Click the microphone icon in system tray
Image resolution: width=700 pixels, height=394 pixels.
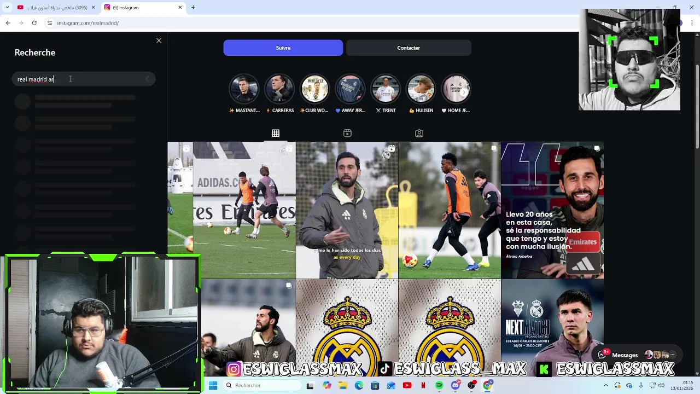click(641, 385)
